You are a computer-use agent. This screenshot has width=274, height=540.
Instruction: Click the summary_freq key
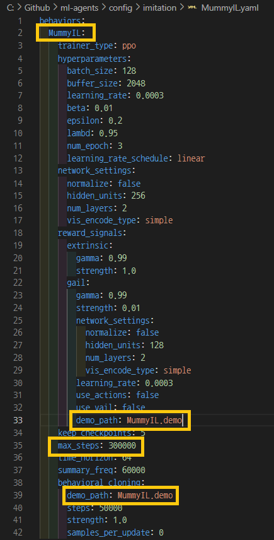(x=85, y=470)
